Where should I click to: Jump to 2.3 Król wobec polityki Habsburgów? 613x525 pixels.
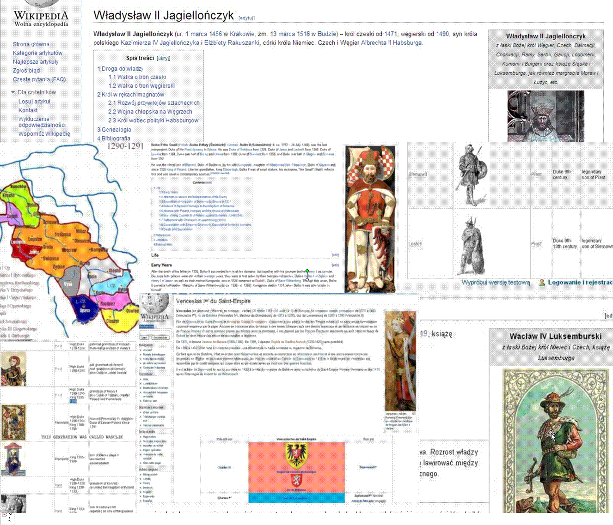pyautogui.click(x=153, y=121)
